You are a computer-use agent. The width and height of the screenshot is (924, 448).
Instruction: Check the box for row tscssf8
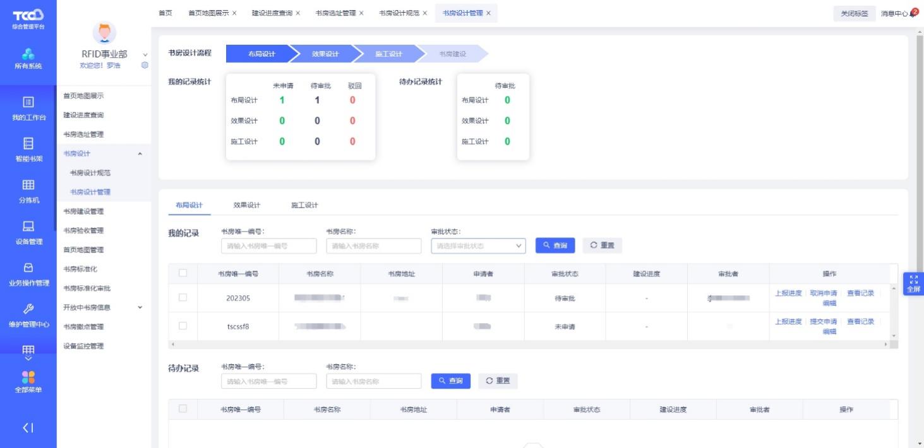[183, 326]
